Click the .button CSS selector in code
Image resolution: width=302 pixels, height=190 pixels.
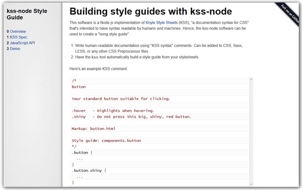pyautogui.click(x=80, y=152)
